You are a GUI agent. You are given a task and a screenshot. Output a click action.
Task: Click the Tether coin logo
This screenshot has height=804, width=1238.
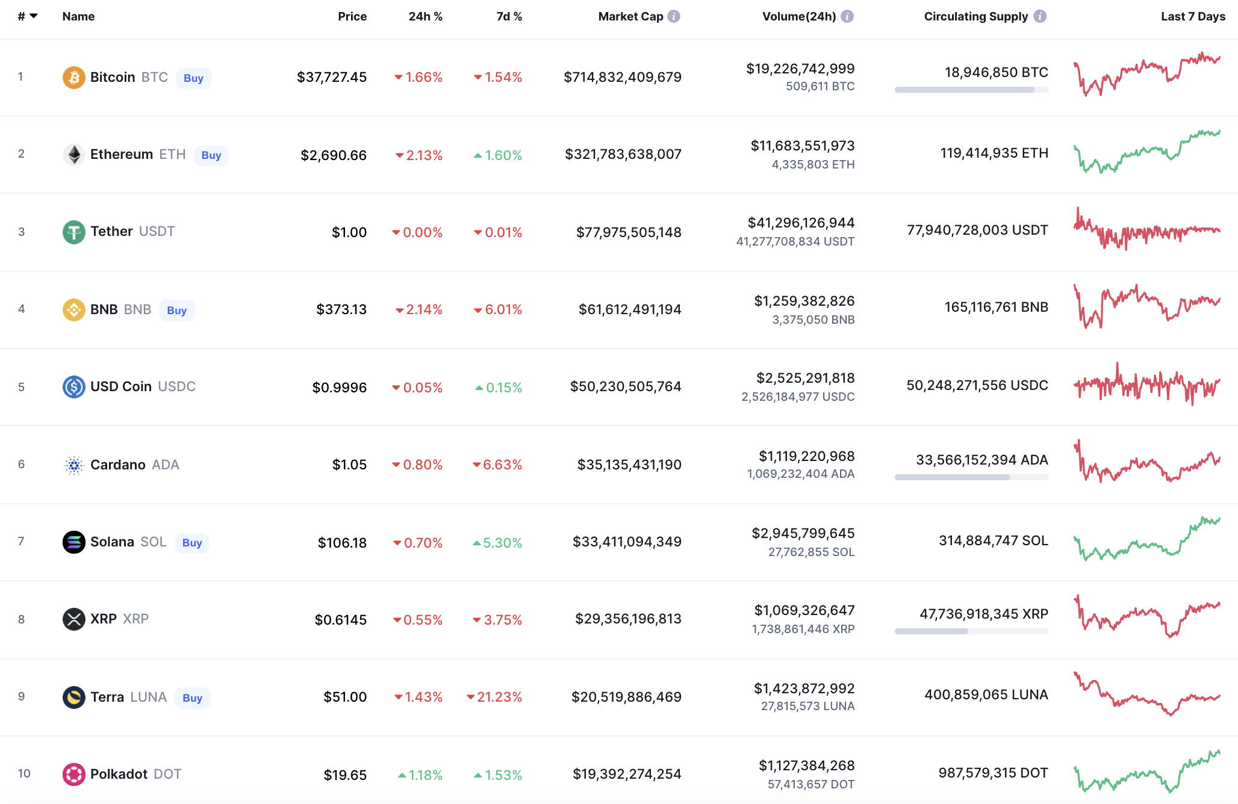coord(73,232)
